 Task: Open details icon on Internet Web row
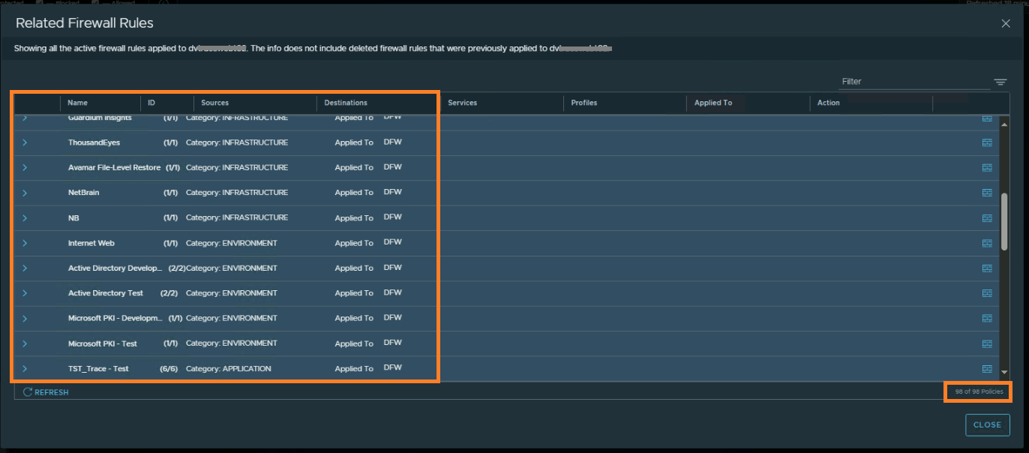click(987, 243)
